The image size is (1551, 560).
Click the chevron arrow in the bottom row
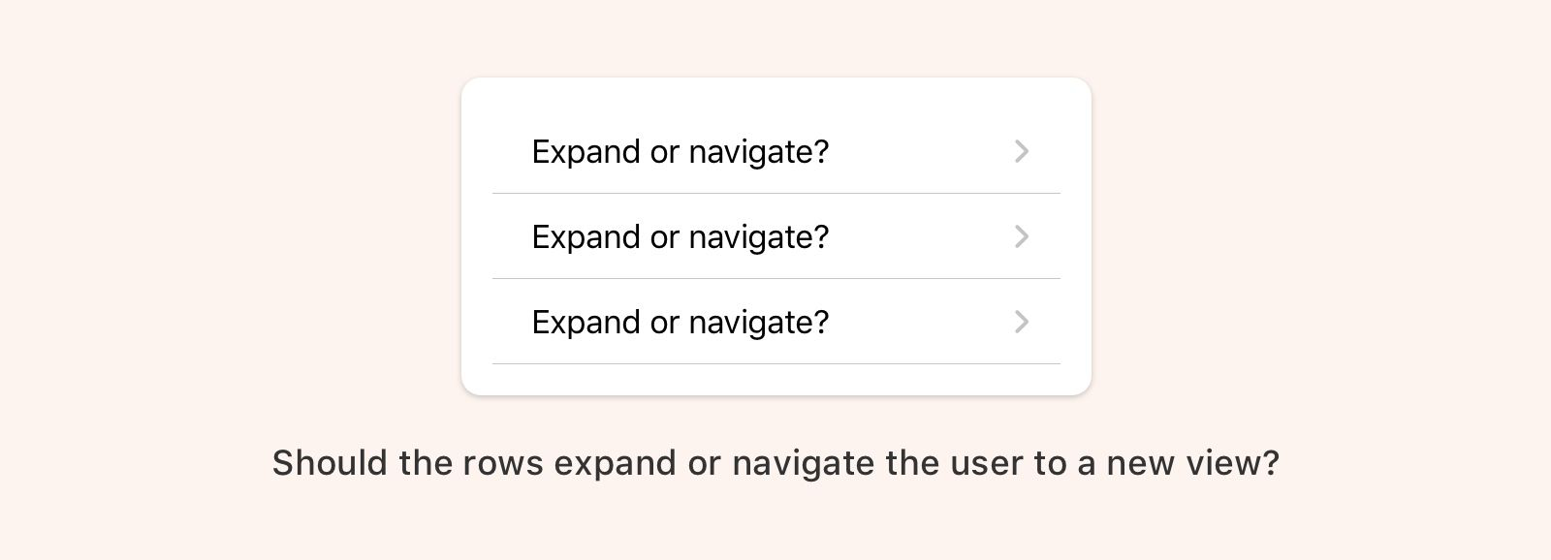[1021, 322]
